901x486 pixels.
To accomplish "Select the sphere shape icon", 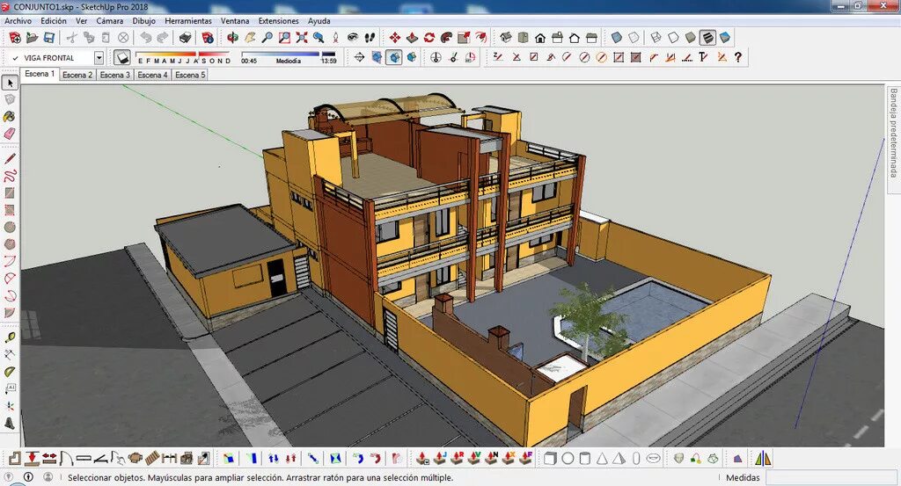I will (x=568, y=459).
